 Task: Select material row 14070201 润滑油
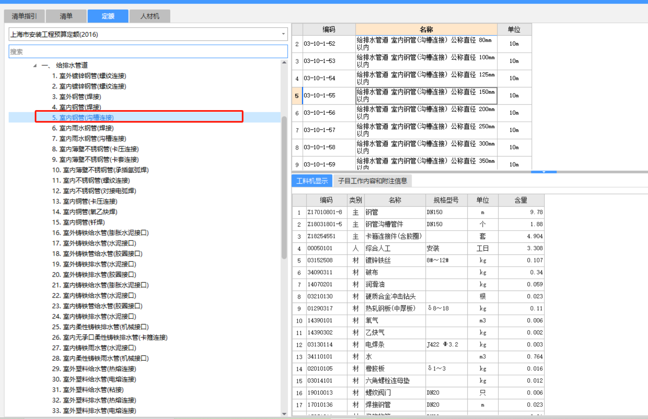(418, 285)
